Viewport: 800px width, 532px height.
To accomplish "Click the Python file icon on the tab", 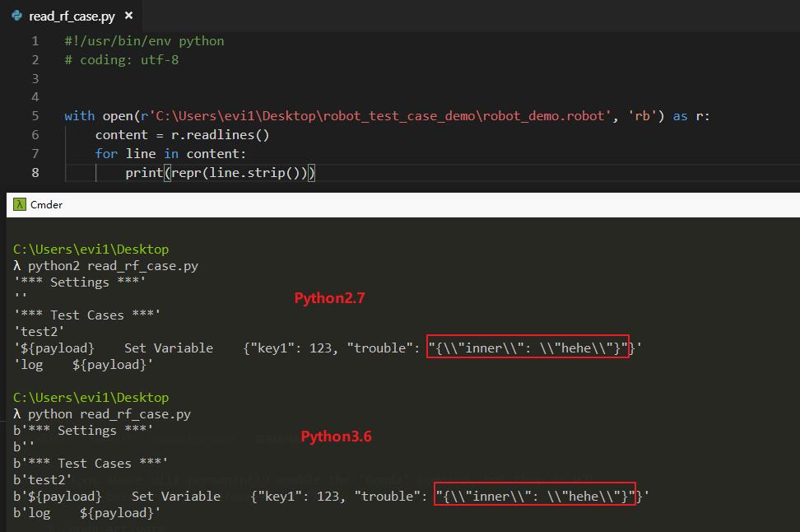I will click(16, 16).
